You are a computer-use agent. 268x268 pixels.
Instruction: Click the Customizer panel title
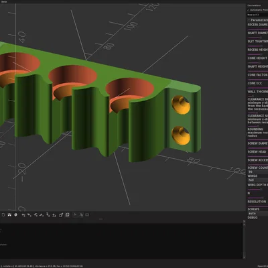[x=254, y=5]
